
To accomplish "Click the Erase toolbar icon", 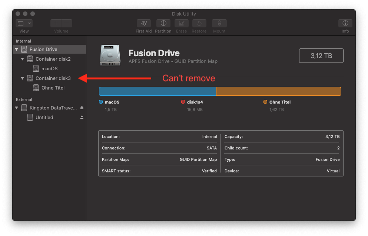I will click(182, 23).
